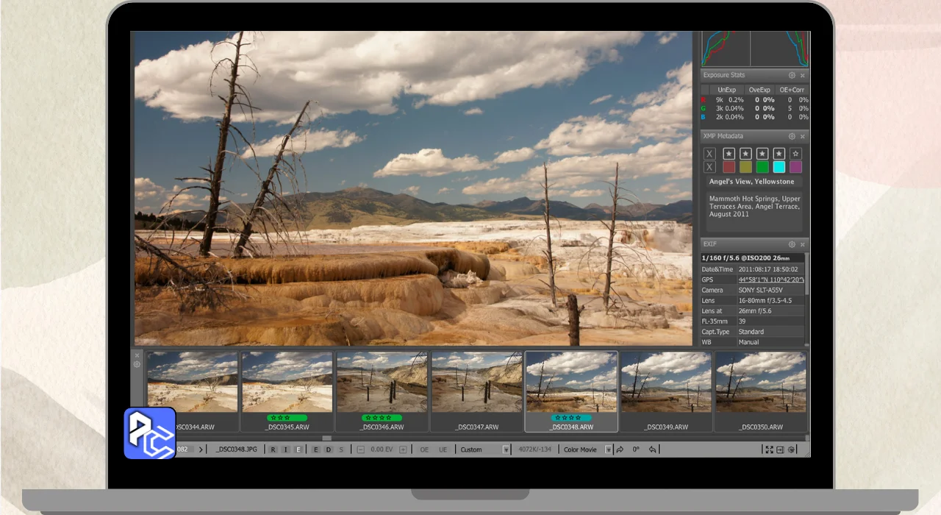Clear star rating with X box

(709, 154)
